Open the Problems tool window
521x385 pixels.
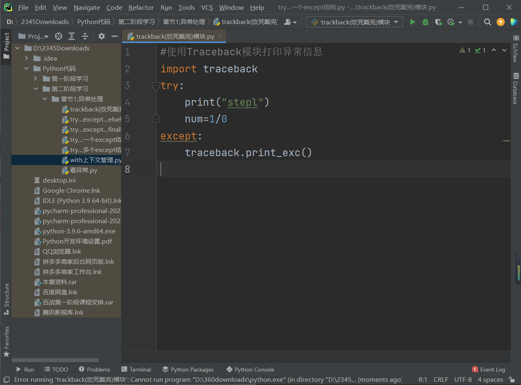click(94, 370)
